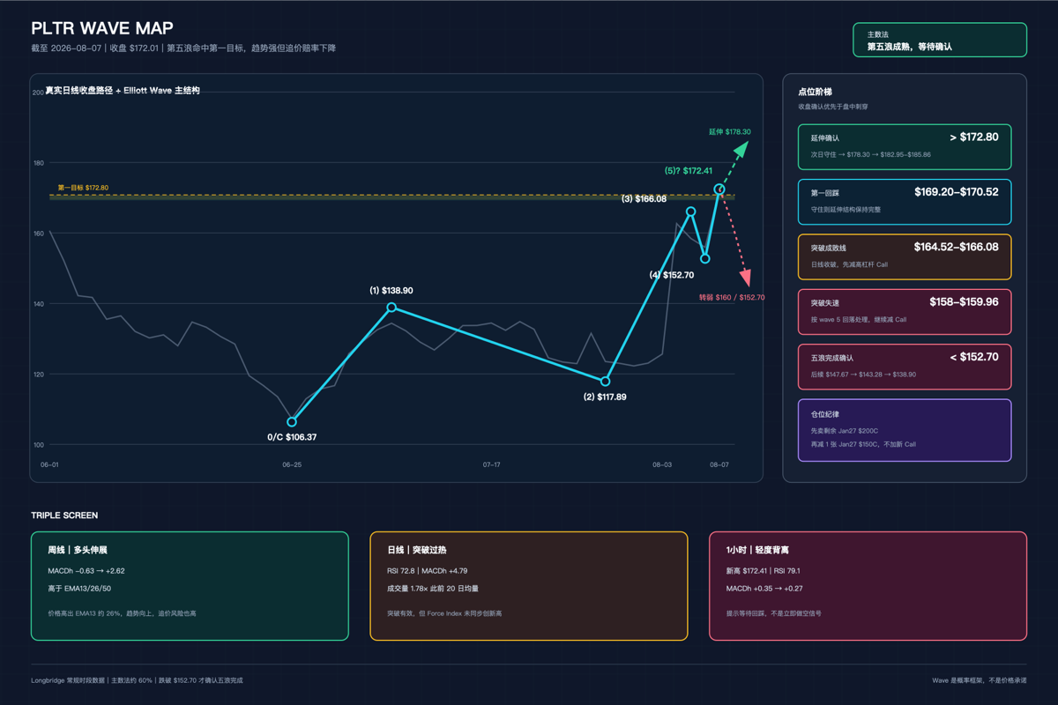1058x705 pixels.
Task: Click the (1) $138.90 wave label
Action: coord(391,290)
